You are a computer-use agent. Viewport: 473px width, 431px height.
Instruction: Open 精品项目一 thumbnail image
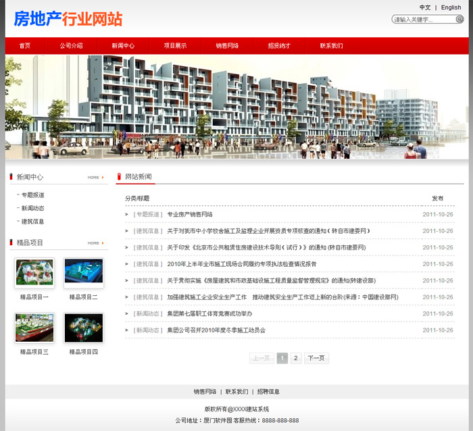[34, 273]
